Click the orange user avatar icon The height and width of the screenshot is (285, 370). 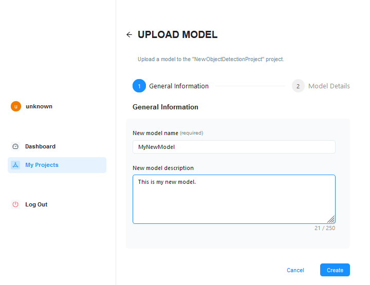click(16, 106)
